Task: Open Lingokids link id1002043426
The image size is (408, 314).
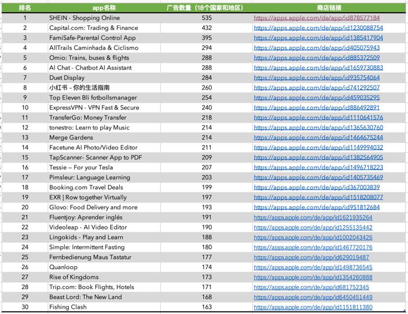Action: click(313, 237)
